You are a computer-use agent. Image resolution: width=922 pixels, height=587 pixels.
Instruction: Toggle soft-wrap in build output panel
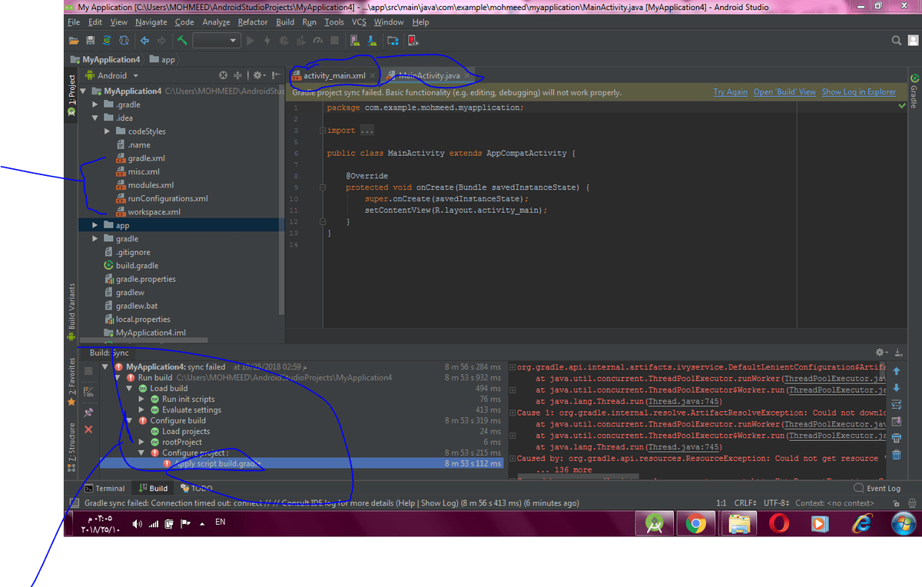896,404
